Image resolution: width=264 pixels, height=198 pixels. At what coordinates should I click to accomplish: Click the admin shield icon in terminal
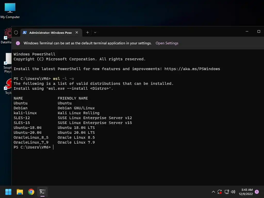pos(16,32)
